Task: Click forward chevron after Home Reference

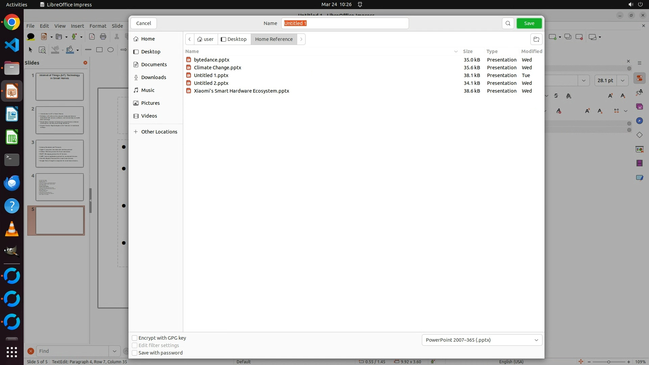Action: 301,39
